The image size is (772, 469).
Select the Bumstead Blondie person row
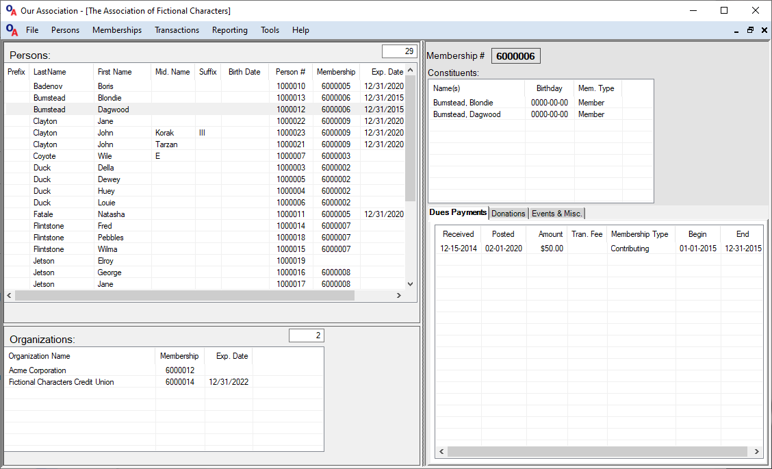205,98
